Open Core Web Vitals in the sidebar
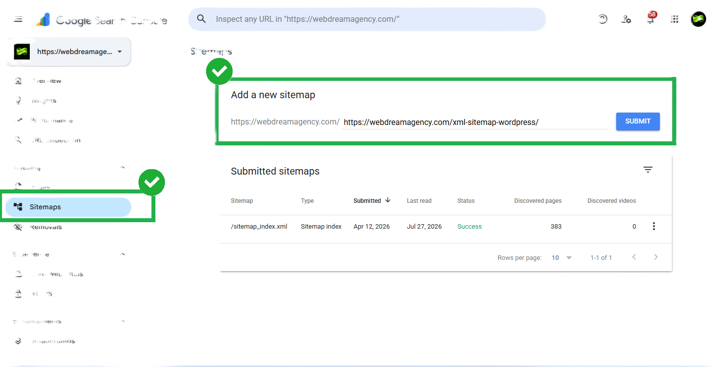Screen dimensions: 715x367 pos(57,274)
